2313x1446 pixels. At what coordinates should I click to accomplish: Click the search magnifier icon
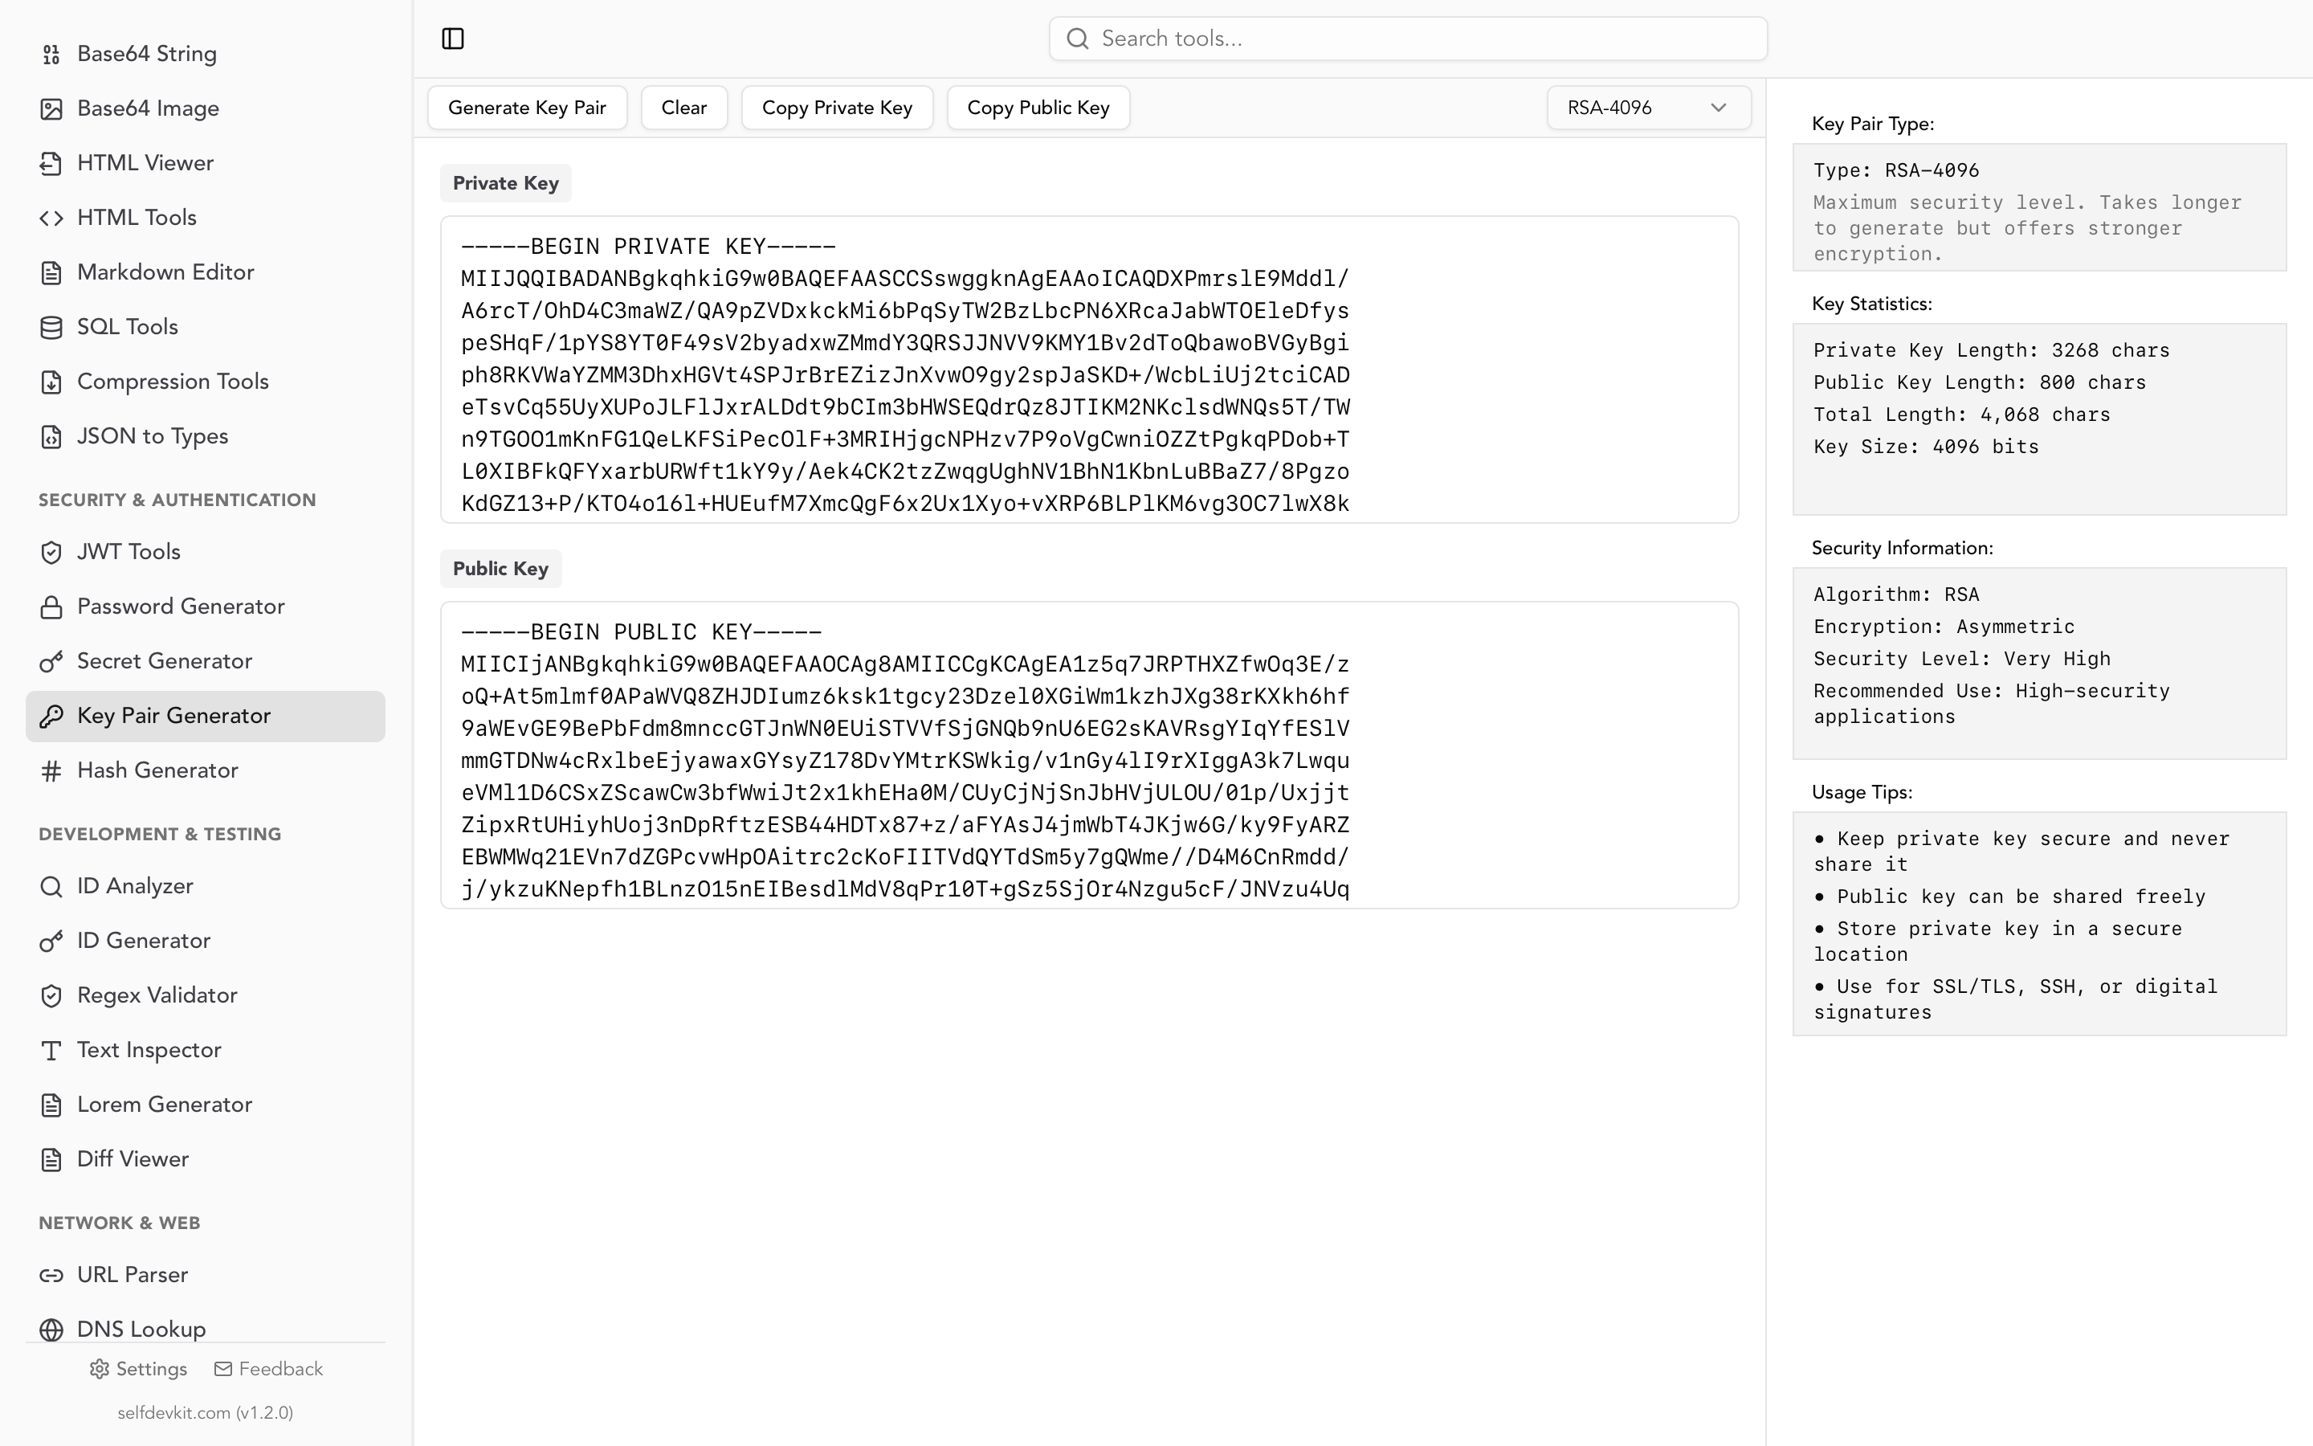tap(1077, 39)
